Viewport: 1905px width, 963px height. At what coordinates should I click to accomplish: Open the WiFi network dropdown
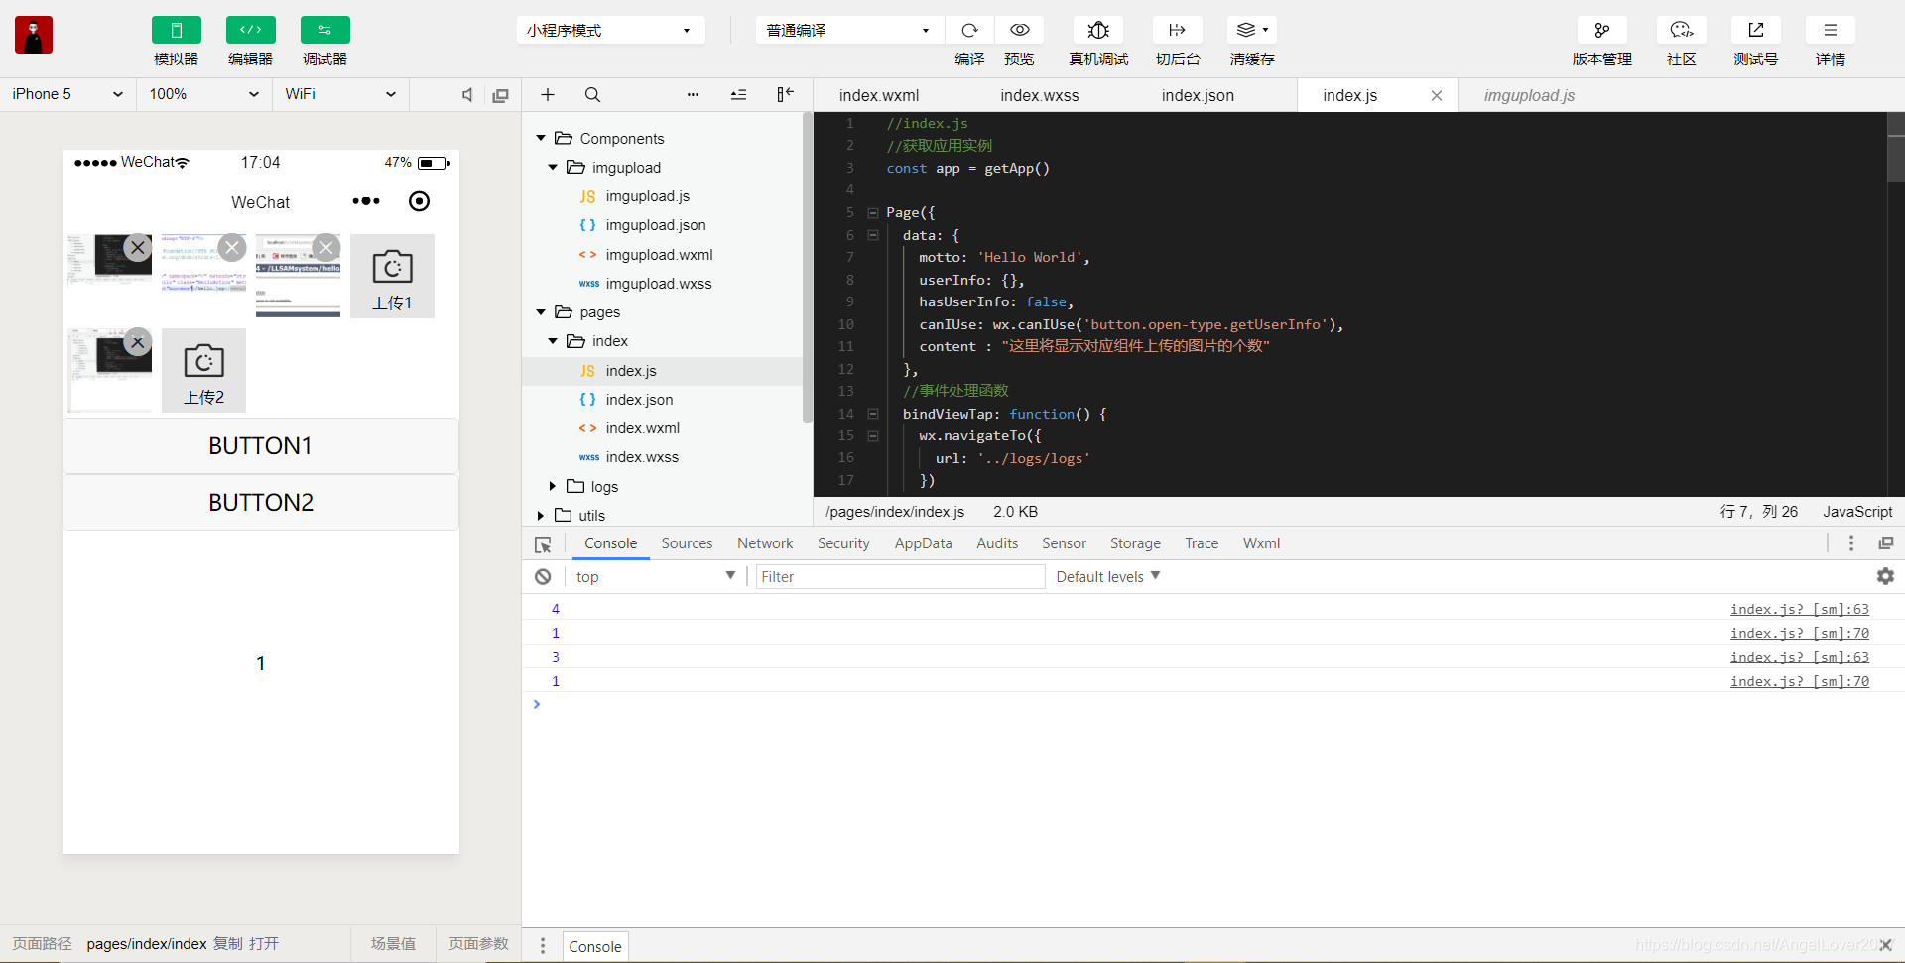click(340, 94)
